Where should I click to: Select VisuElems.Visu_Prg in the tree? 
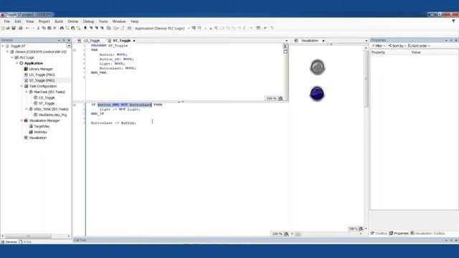pyautogui.click(x=52, y=115)
